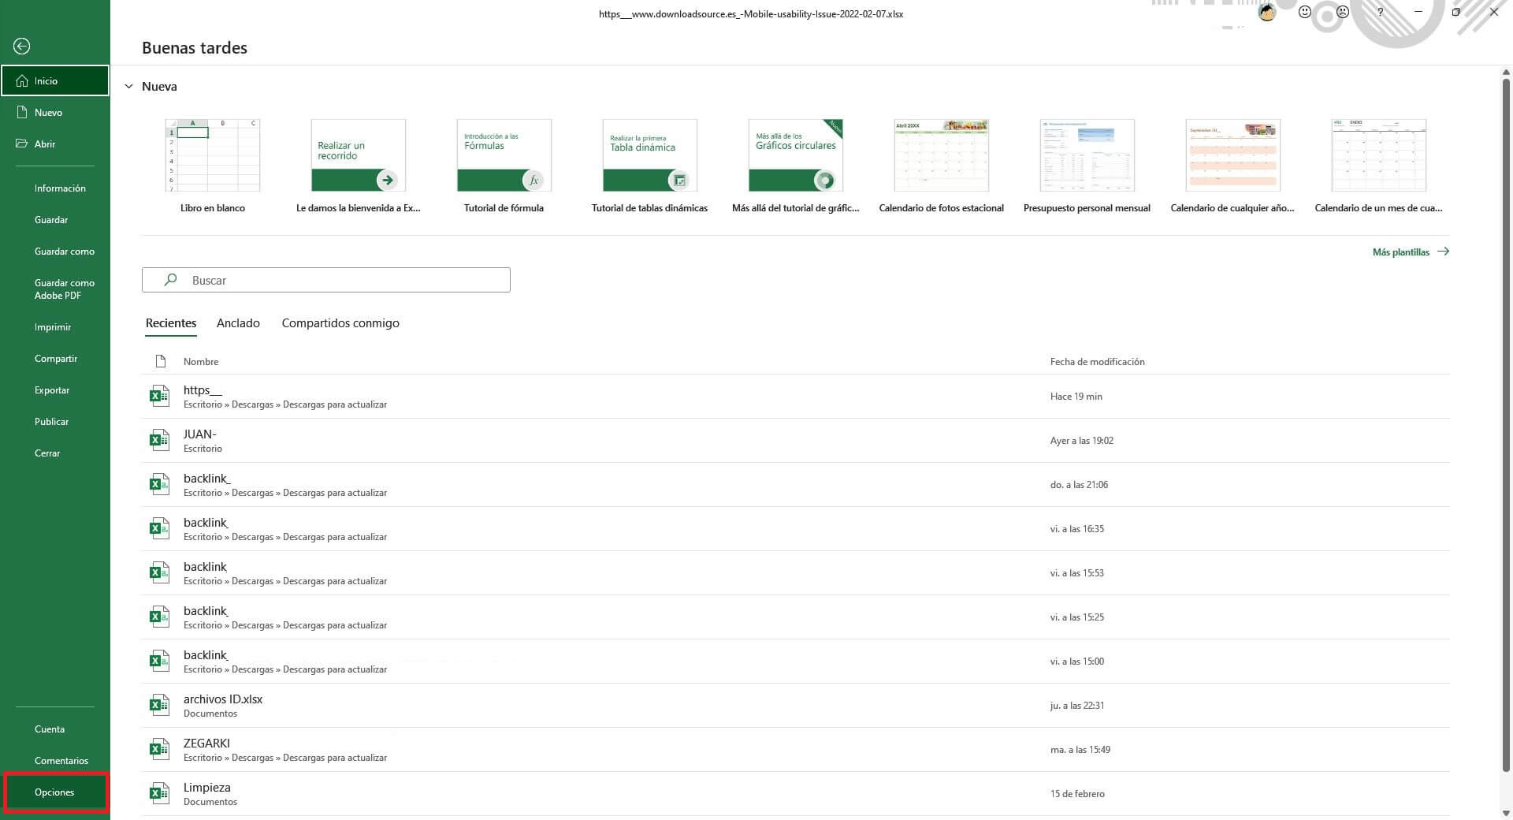Click the Buscar search field
The height and width of the screenshot is (820, 1513).
326,280
